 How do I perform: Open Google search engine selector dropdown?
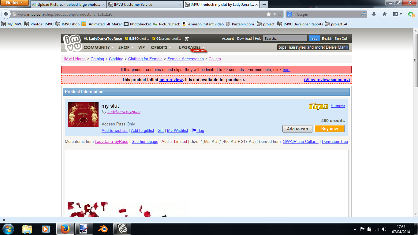pos(291,14)
